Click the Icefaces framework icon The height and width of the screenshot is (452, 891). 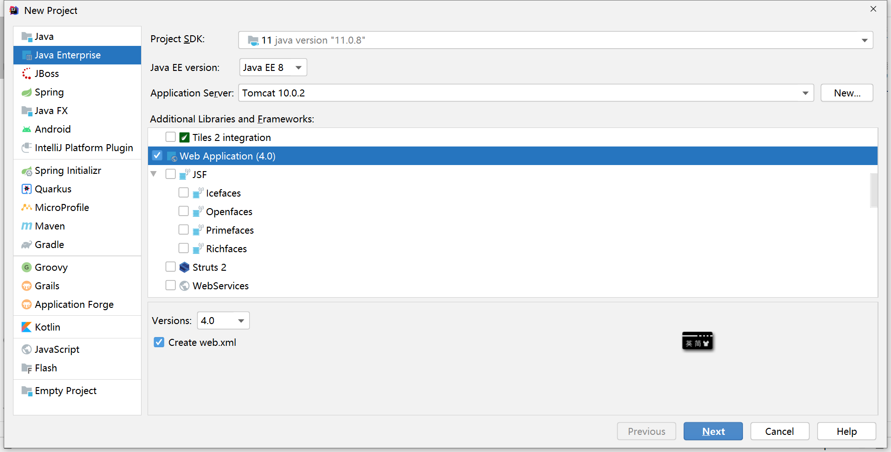[x=198, y=193]
